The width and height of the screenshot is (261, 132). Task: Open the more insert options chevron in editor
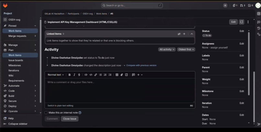click(142, 75)
